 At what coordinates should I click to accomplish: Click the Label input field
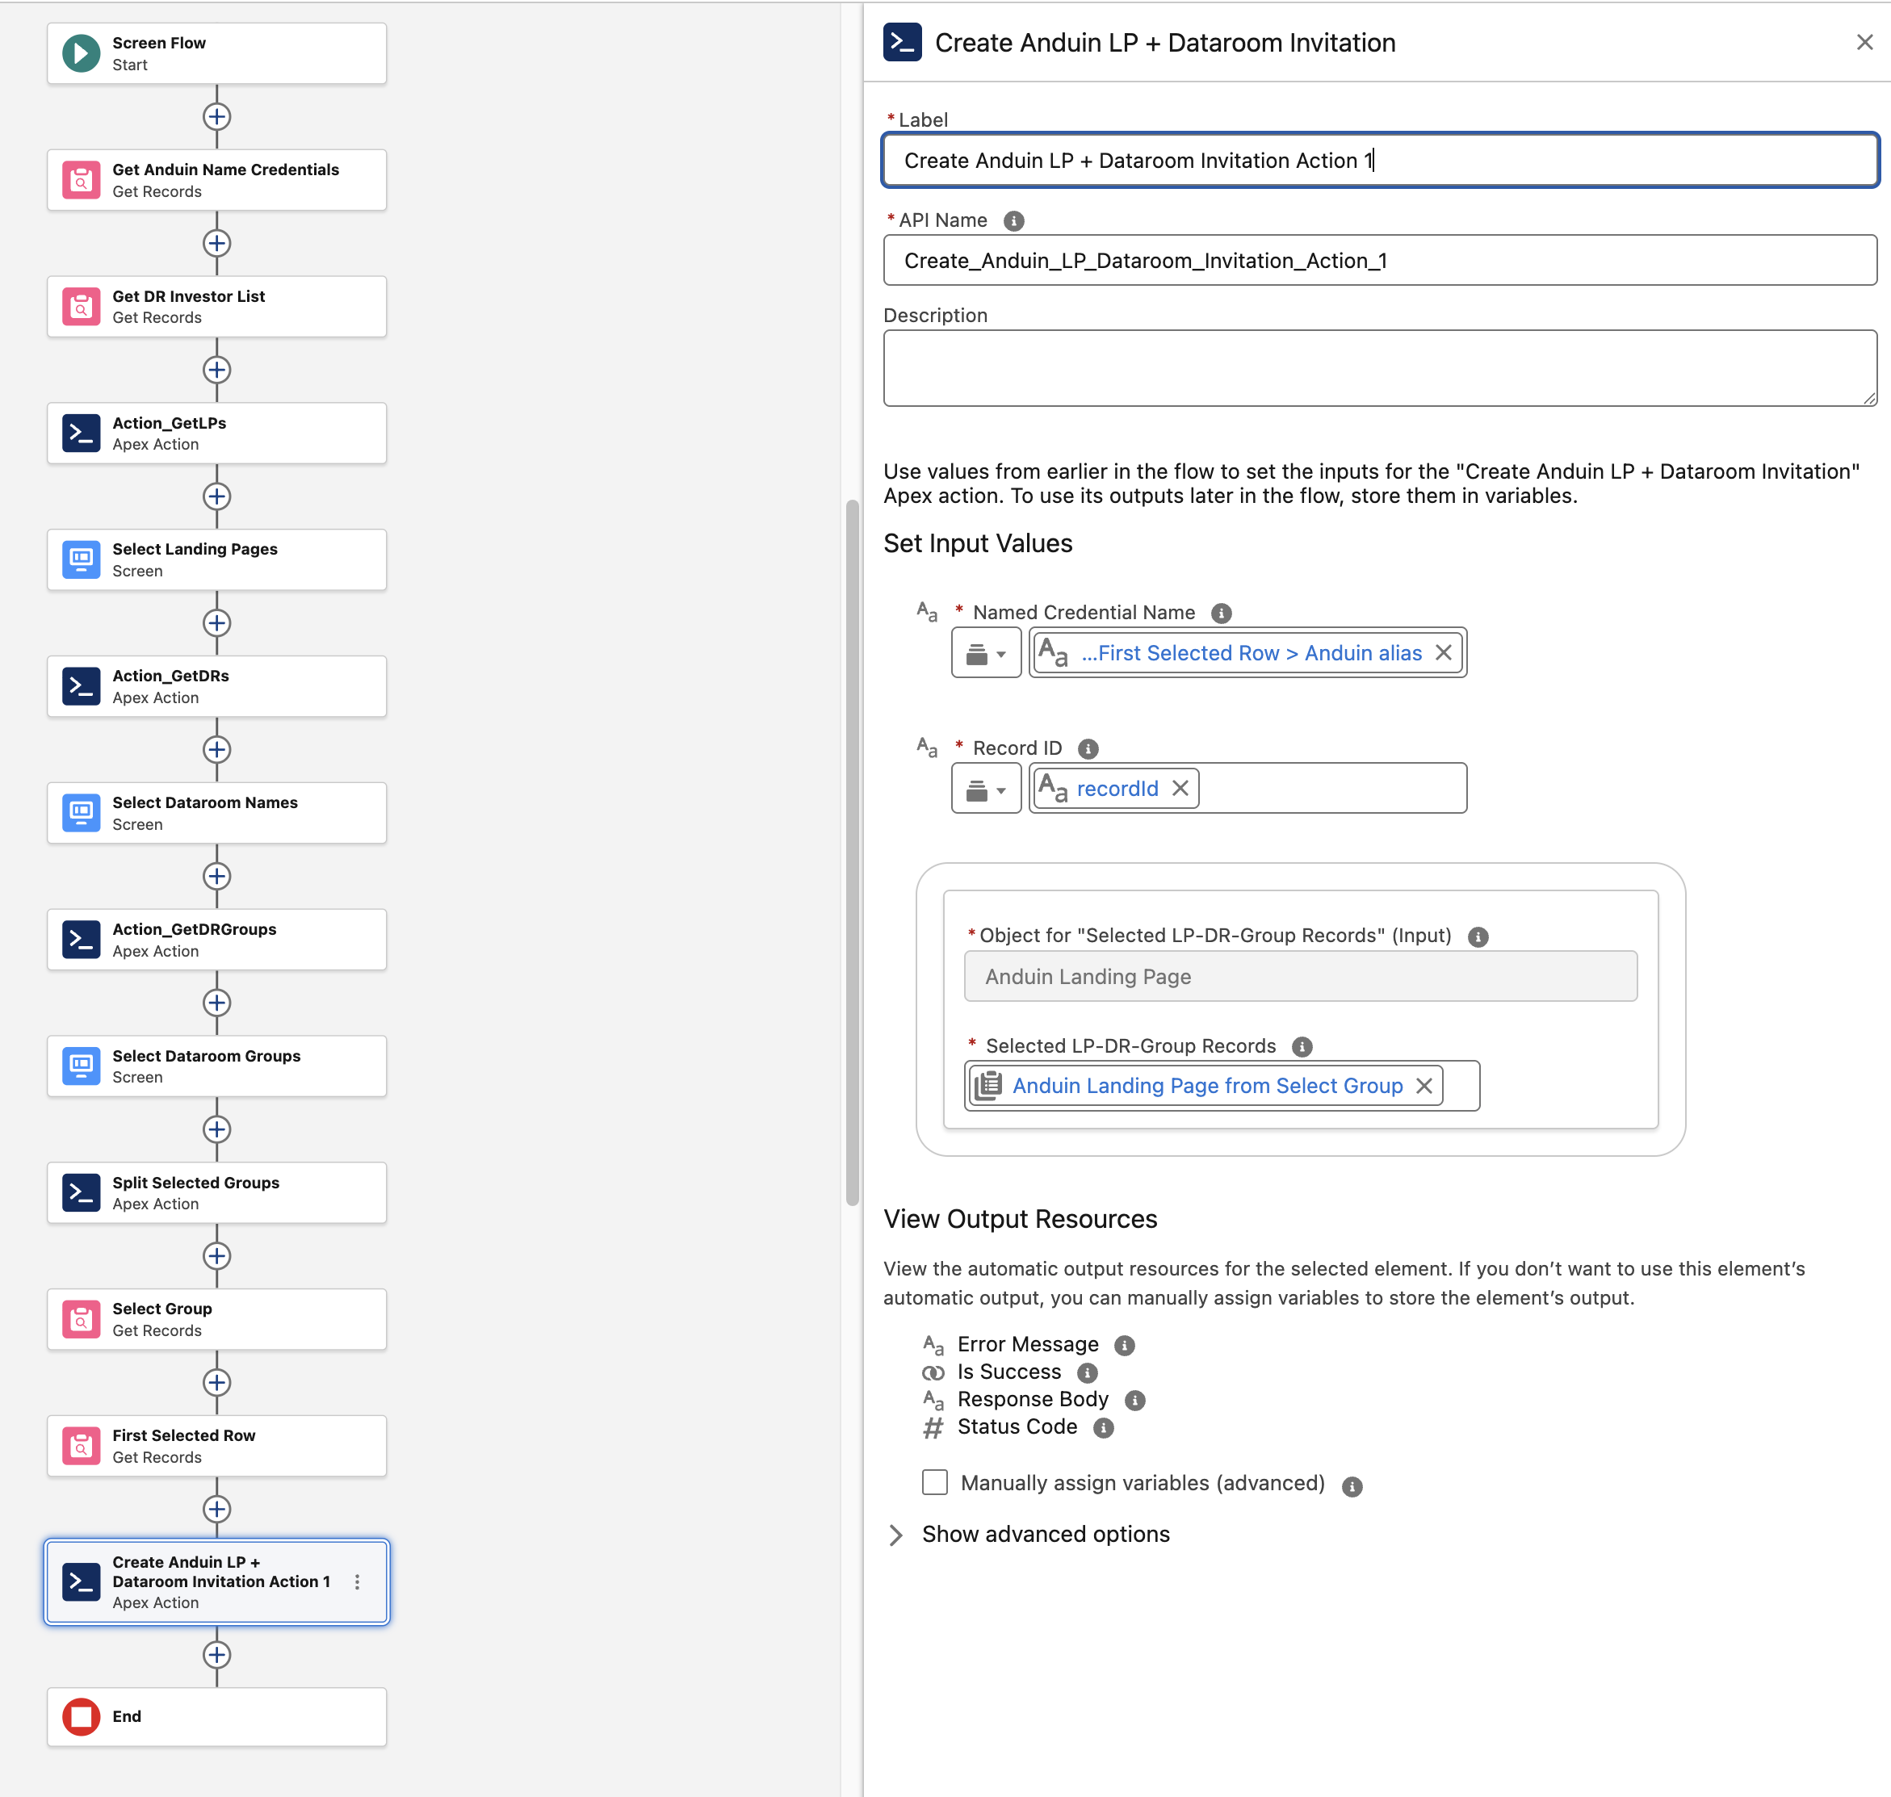(1379, 160)
